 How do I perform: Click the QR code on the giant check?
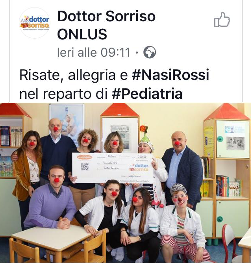point(85,167)
